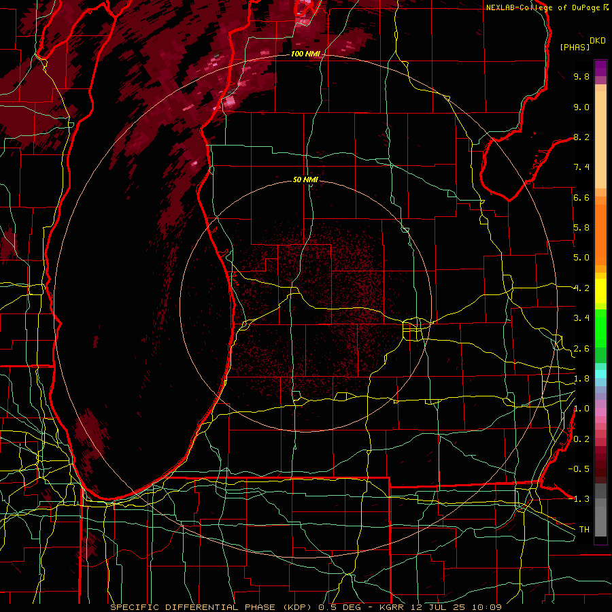Click the KGRR radar site identifier
Image resolution: width=612 pixels, height=612 pixels.
(x=393, y=607)
